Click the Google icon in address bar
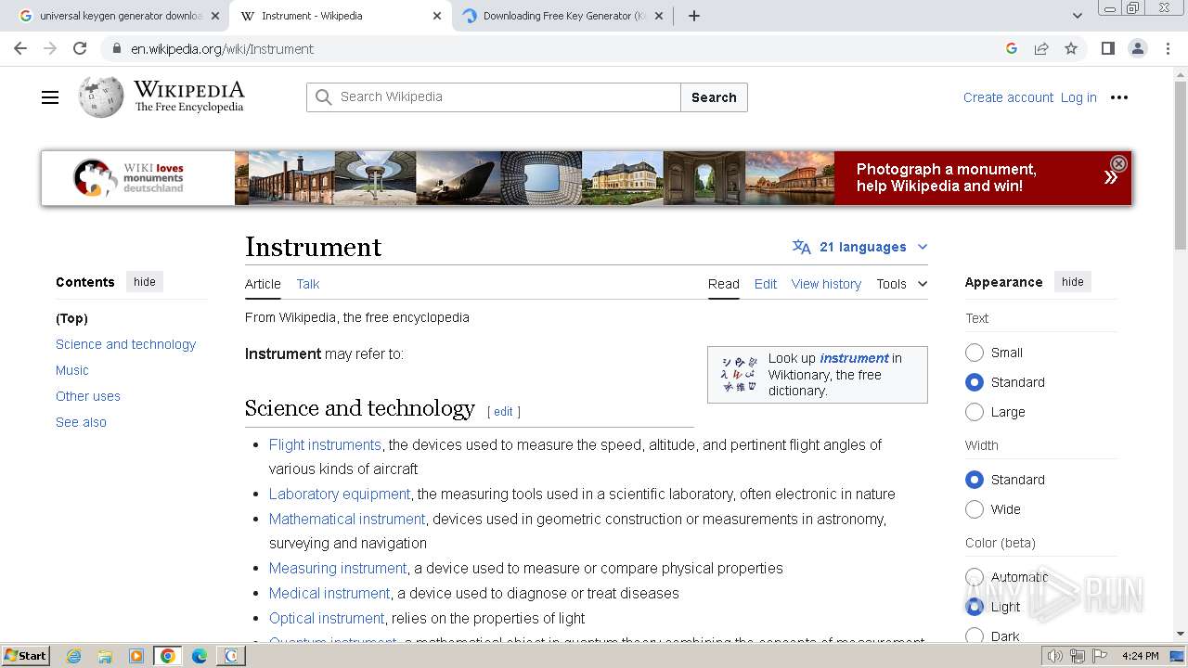This screenshot has width=1188, height=668. point(1012,48)
